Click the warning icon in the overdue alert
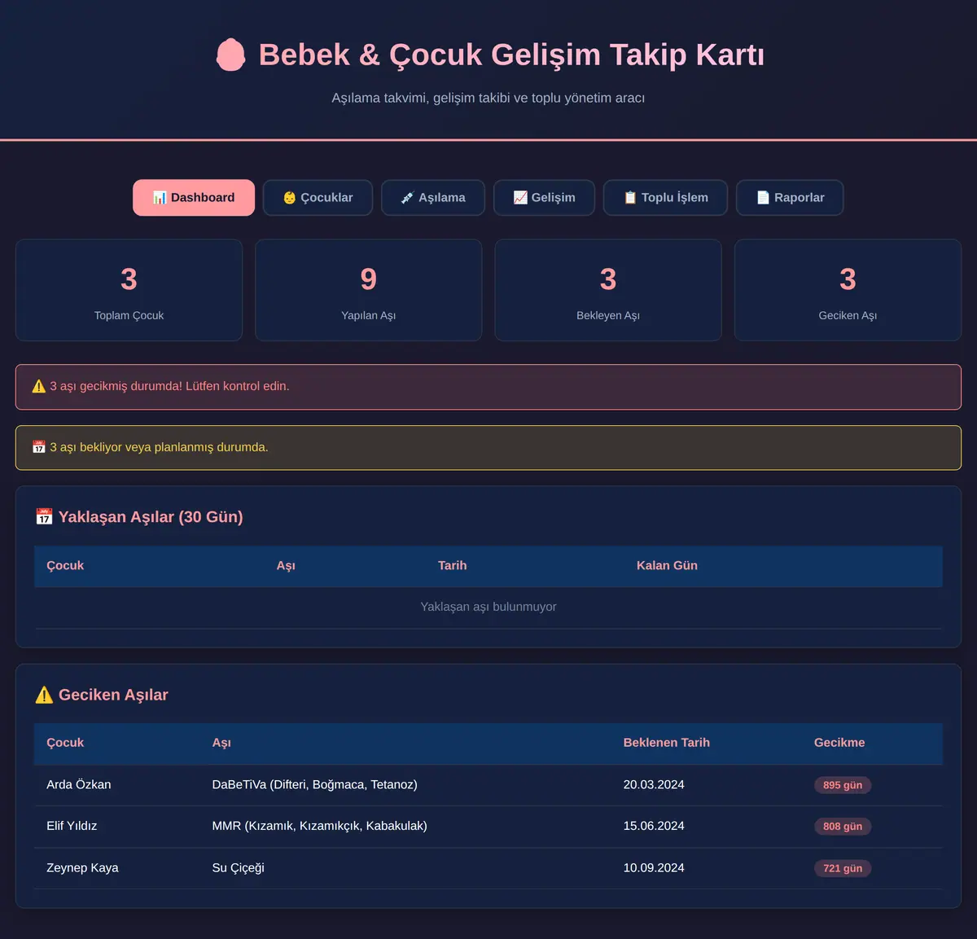Screen dimensions: 977x939 (39, 386)
